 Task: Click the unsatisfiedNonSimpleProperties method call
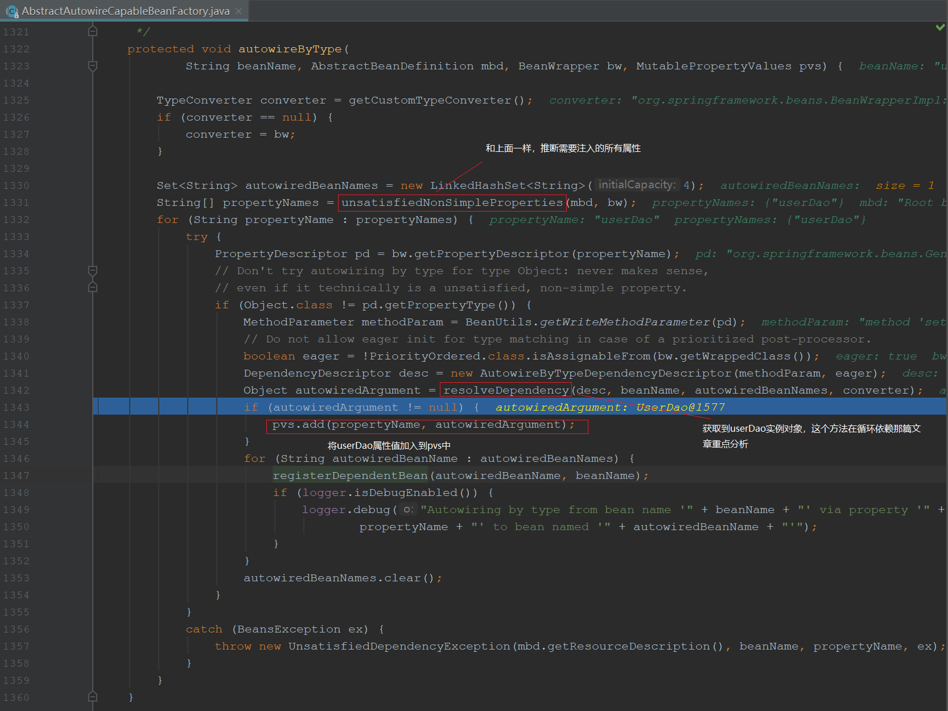tap(452, 202)
